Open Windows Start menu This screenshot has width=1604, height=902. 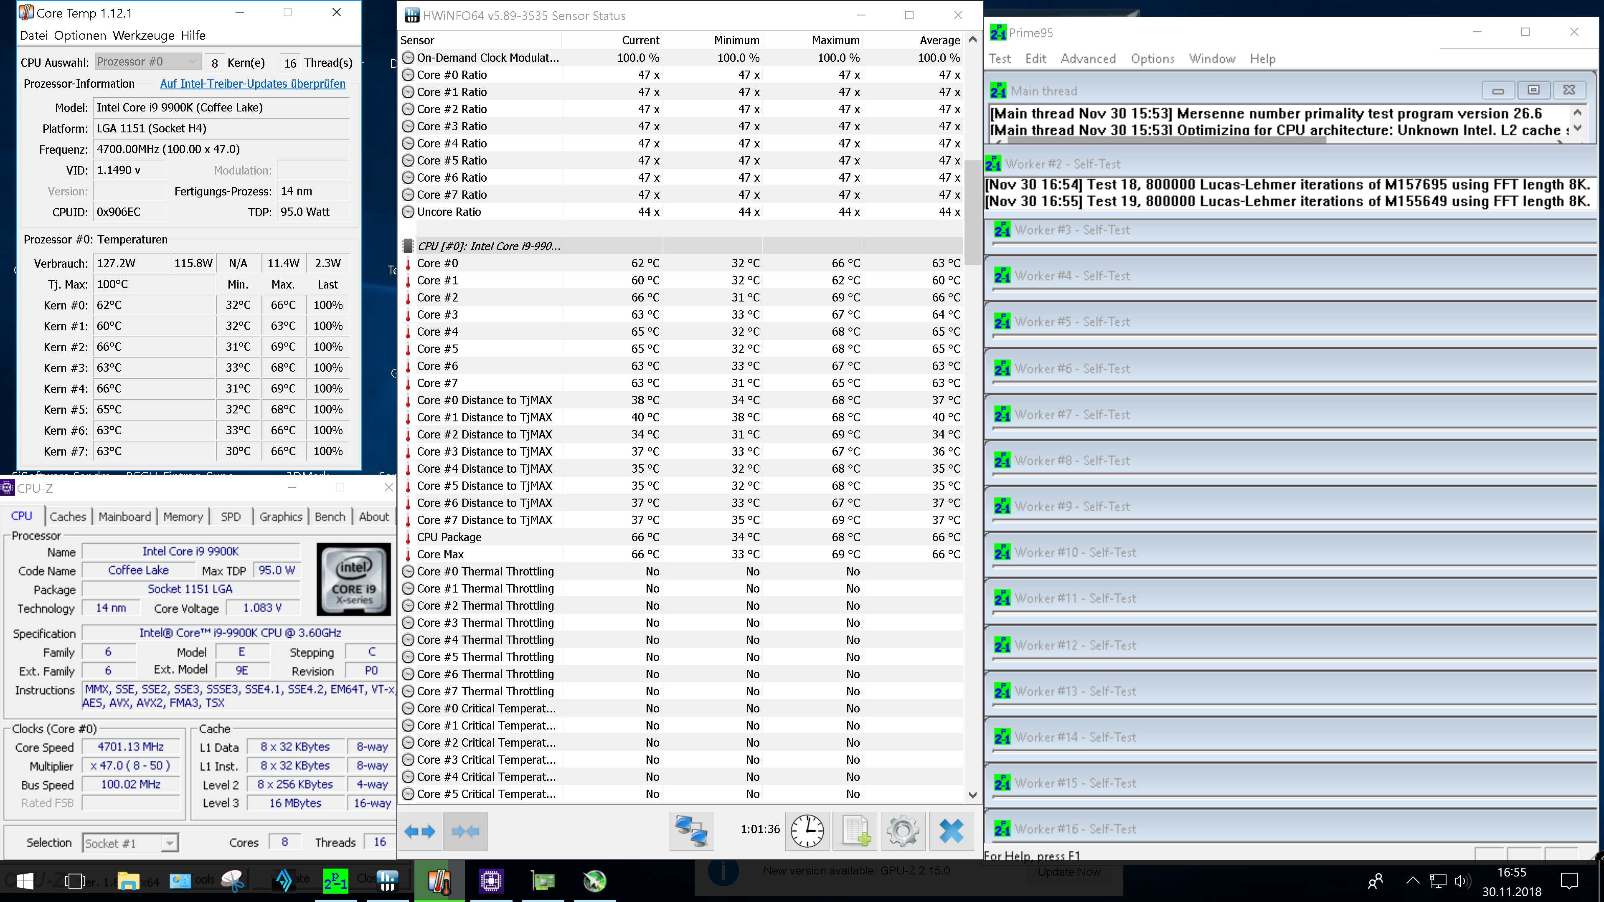(25, 881)
